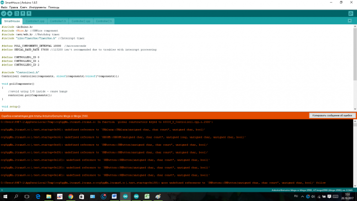Viewport: 357px width, 201px height.
Task: Click the network tray icon
Action: click(319, 196)
